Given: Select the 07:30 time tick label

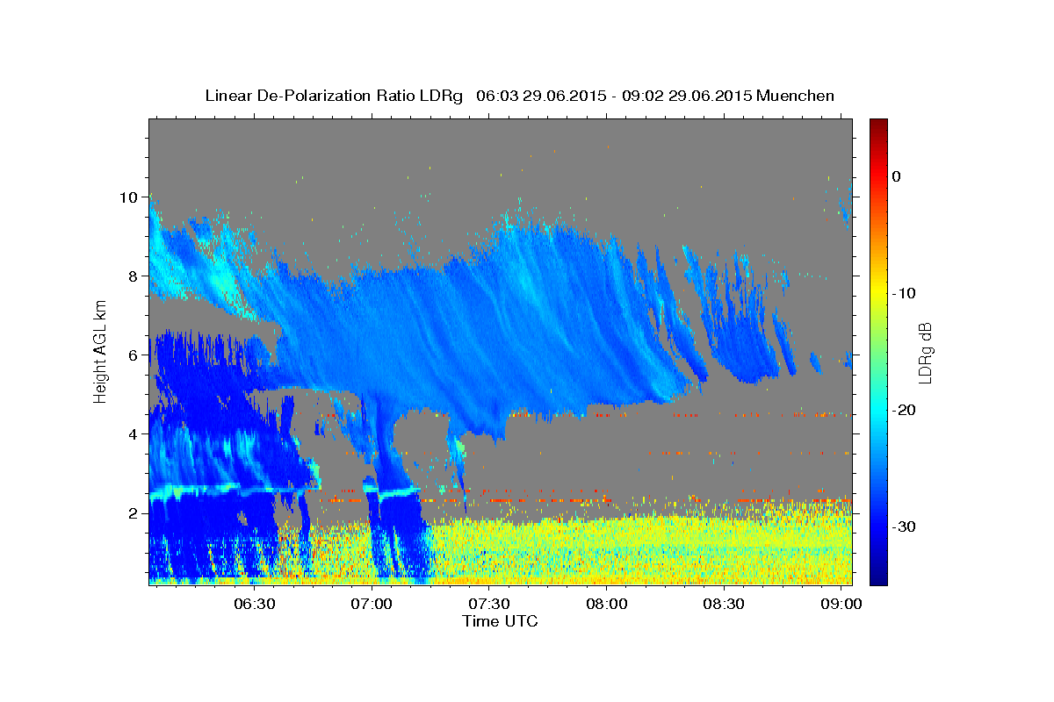Looking at the screenshot, I should click(x=488, y=605).
